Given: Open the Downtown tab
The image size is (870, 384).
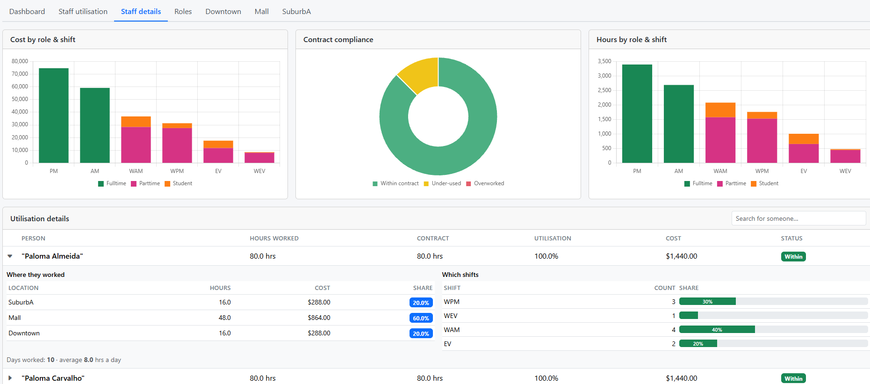Looking at the screenshot, I should 223,11.
